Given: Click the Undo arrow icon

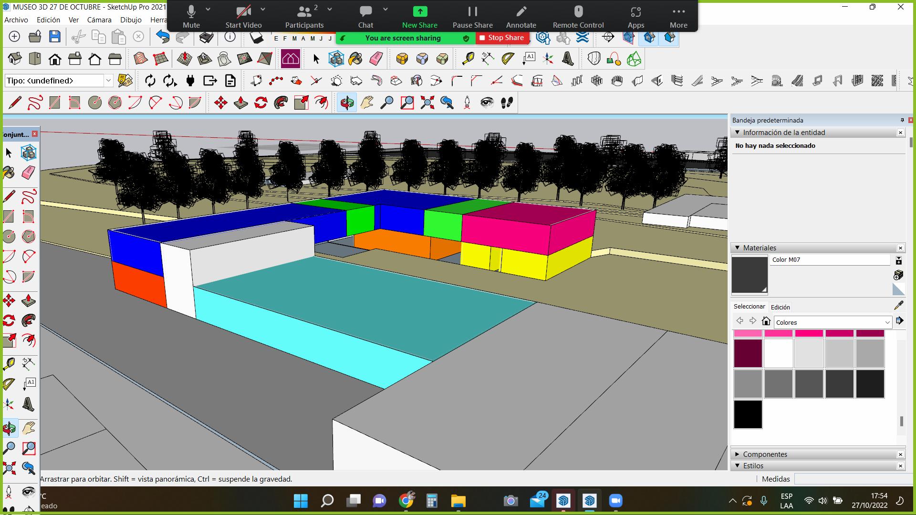Looking at the screenshot, I should tap(162, 37).
